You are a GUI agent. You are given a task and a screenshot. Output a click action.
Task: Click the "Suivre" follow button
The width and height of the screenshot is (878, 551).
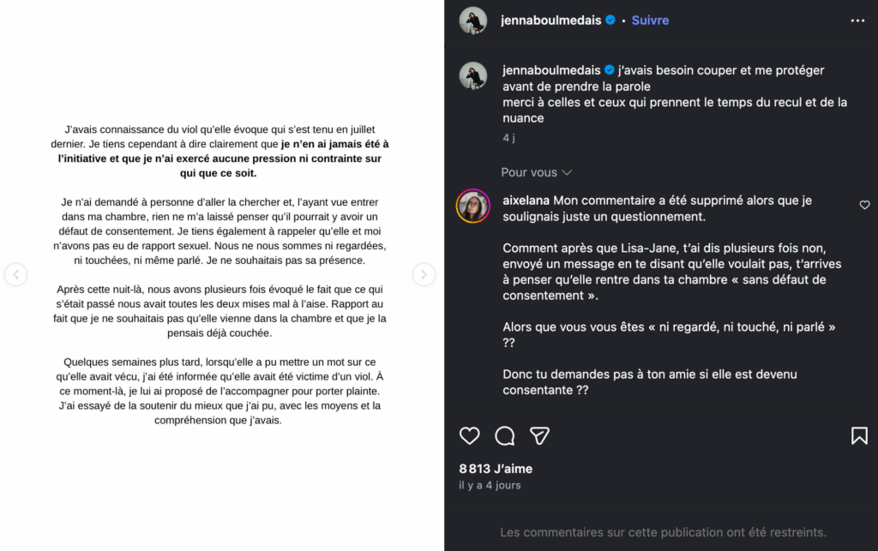click(650, 21)
